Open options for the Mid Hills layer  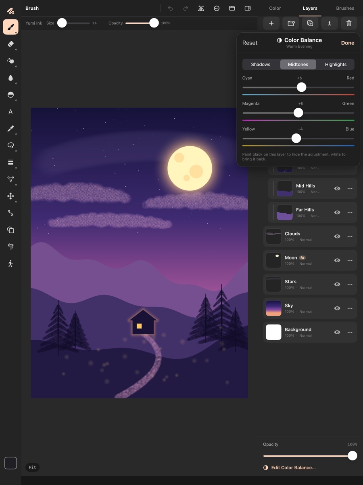click(350, 188)
